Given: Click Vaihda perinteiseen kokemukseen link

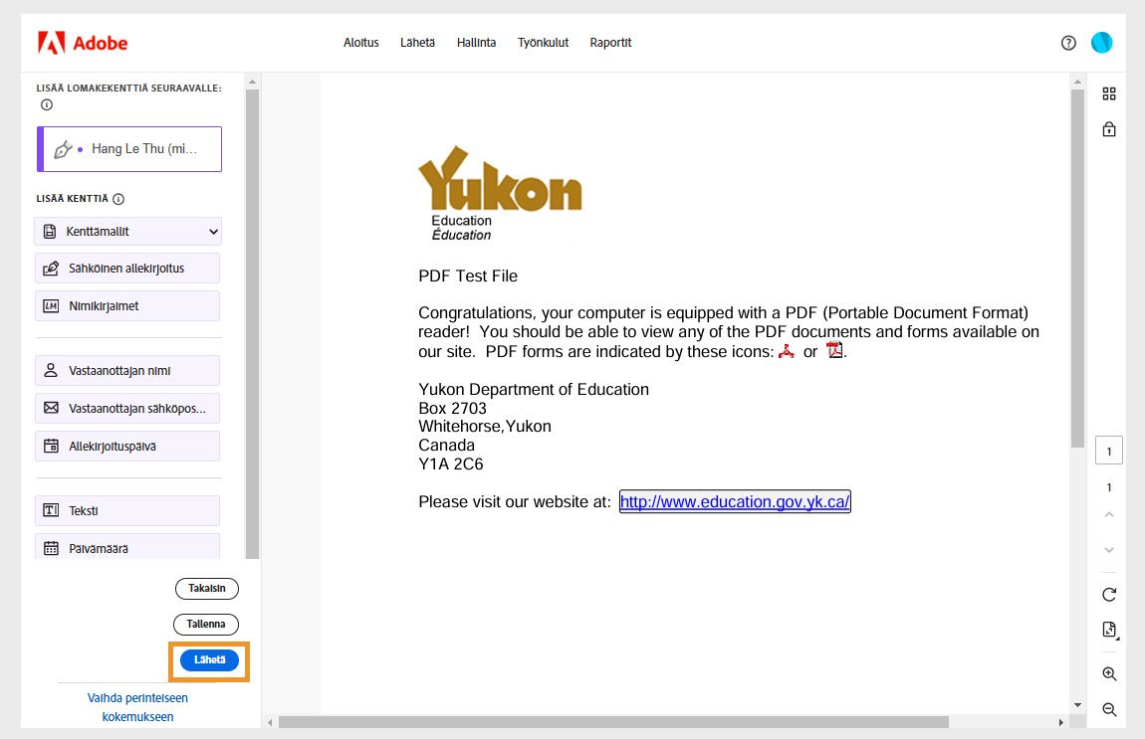Looking at the screenshot, I should [x=137, y=707].
